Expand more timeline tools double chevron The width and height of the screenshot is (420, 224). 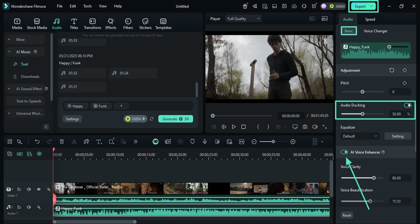point(136,142)
